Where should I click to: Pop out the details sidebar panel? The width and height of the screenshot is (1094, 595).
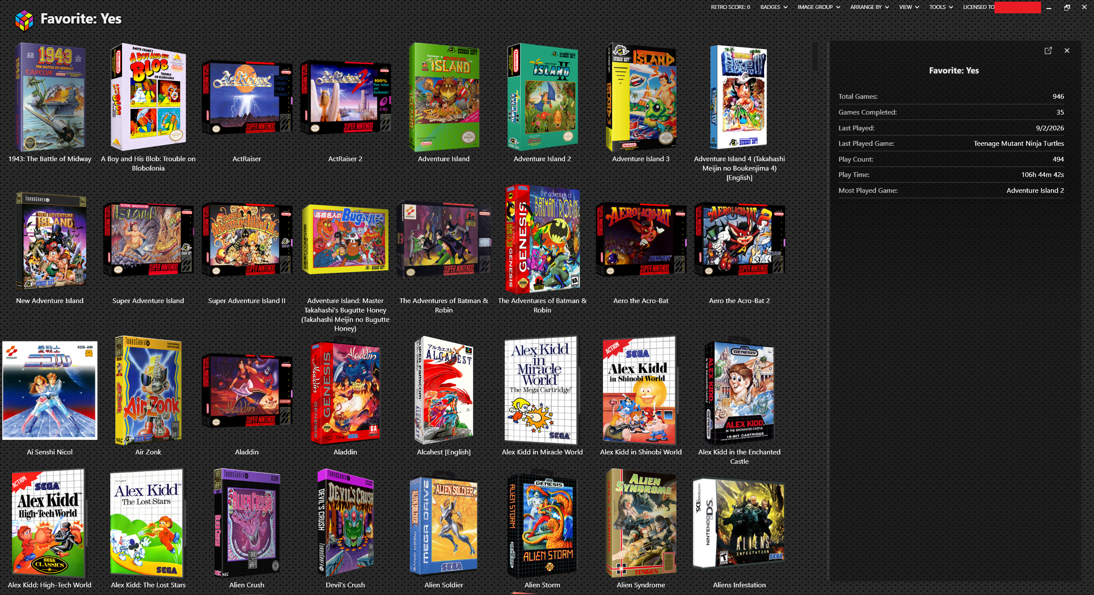[x=1048, y=50]
